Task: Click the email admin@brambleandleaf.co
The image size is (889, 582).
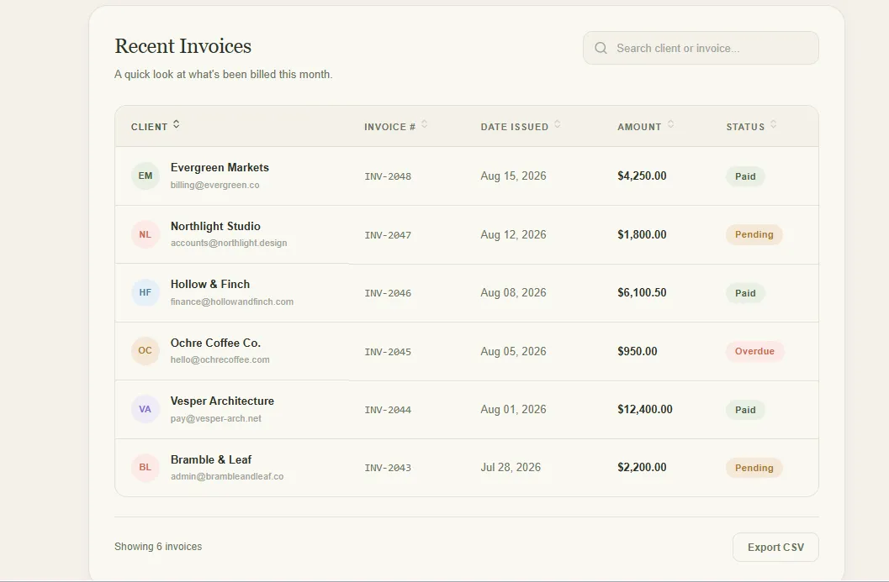Action: (x=227, y=477)
